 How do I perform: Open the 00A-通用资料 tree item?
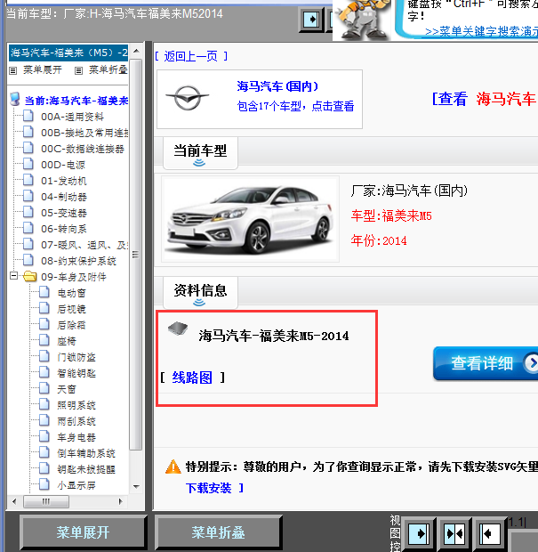(x=72, y=117)
